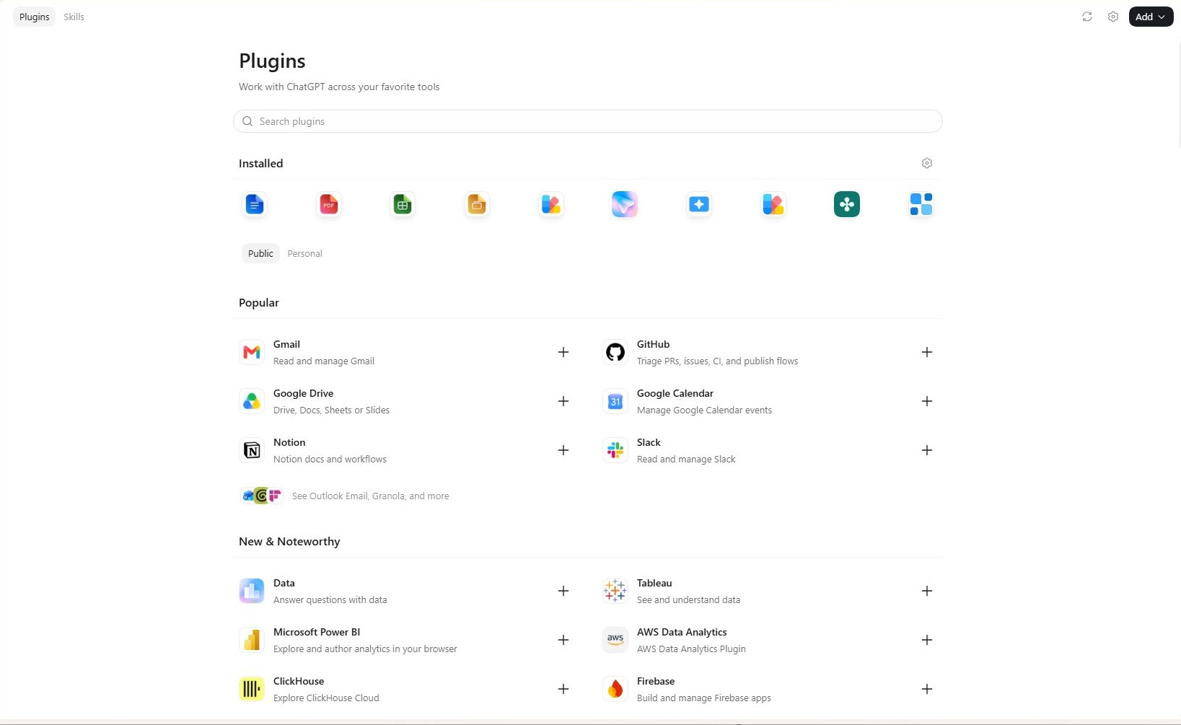Add the Google Drive plugin

563,401
